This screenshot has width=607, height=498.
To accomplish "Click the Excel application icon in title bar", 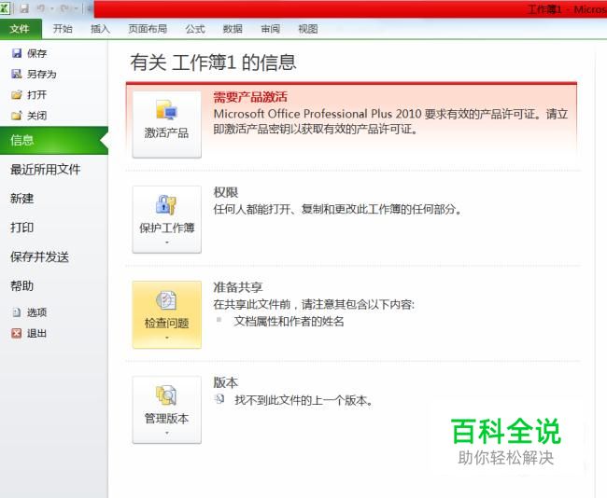I will (5, 8).
